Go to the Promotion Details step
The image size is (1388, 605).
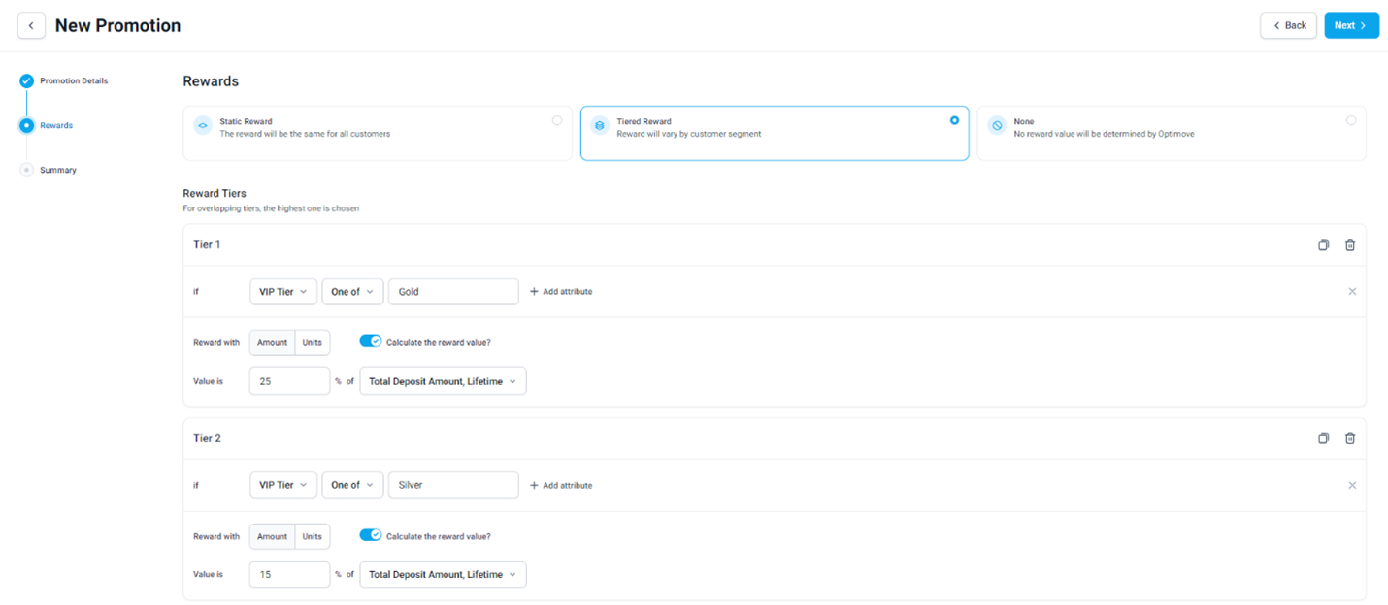74,80
